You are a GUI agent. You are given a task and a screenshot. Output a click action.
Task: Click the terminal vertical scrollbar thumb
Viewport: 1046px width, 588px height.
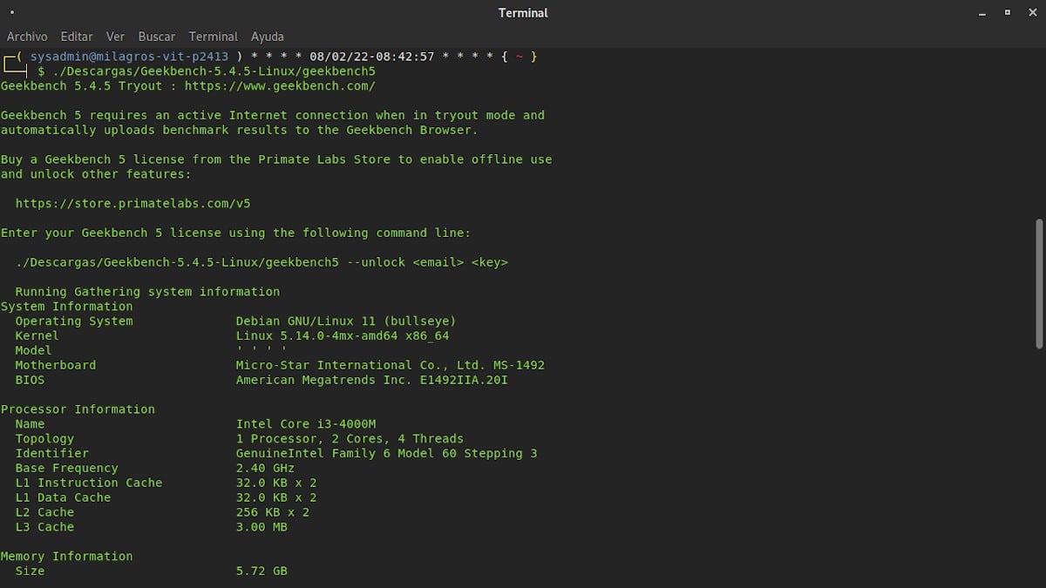click(1038, 283)
